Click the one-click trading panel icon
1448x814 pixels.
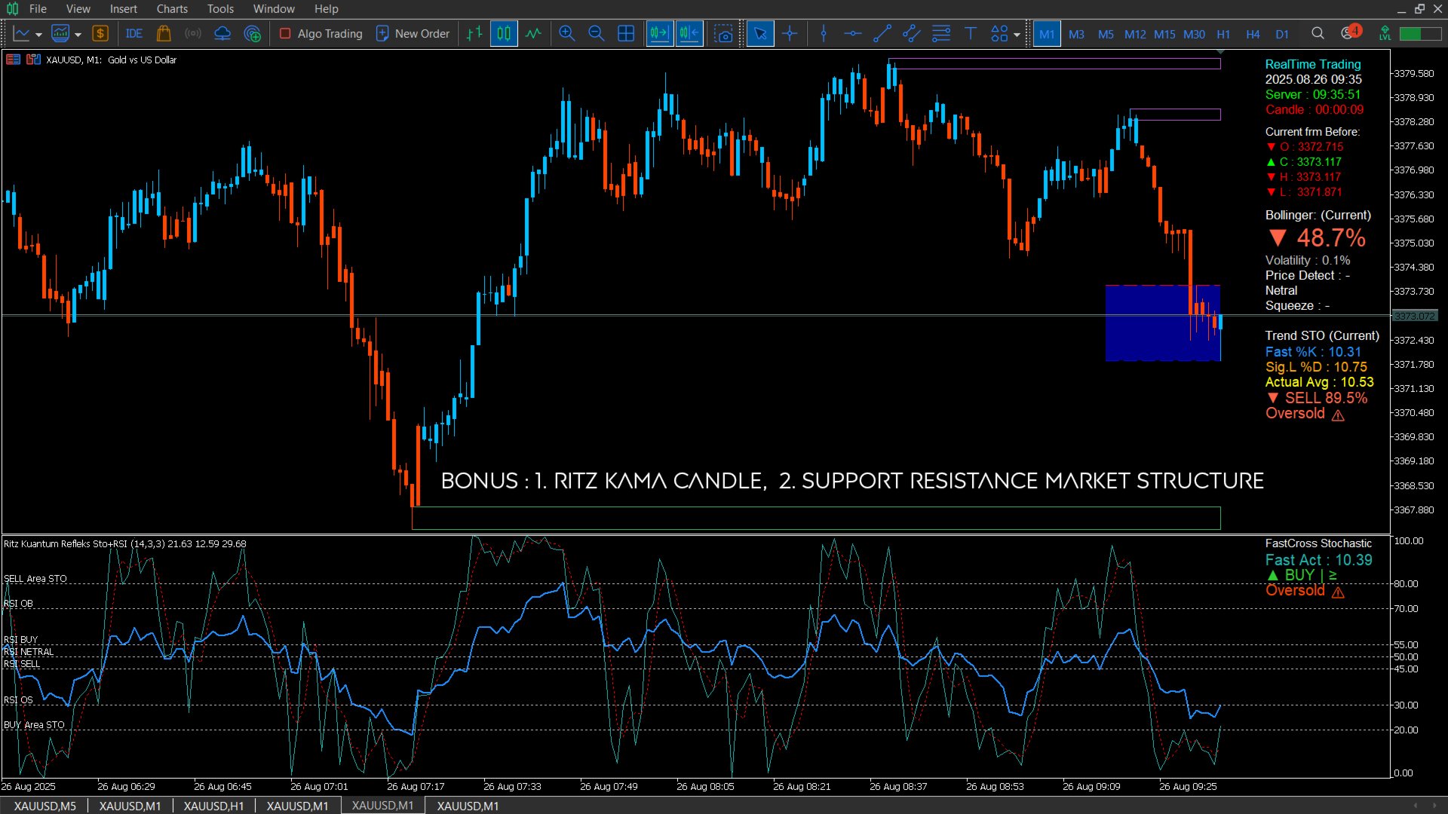click(13, 60)
